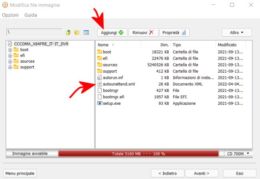Select sources folder in tree panel
Image resolution: width=260 pixels, height=179 pixels.
click(27, 61)
